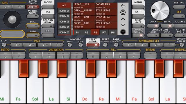
Task: Toggle the tempo LOCK button
Action: [153, 26]
